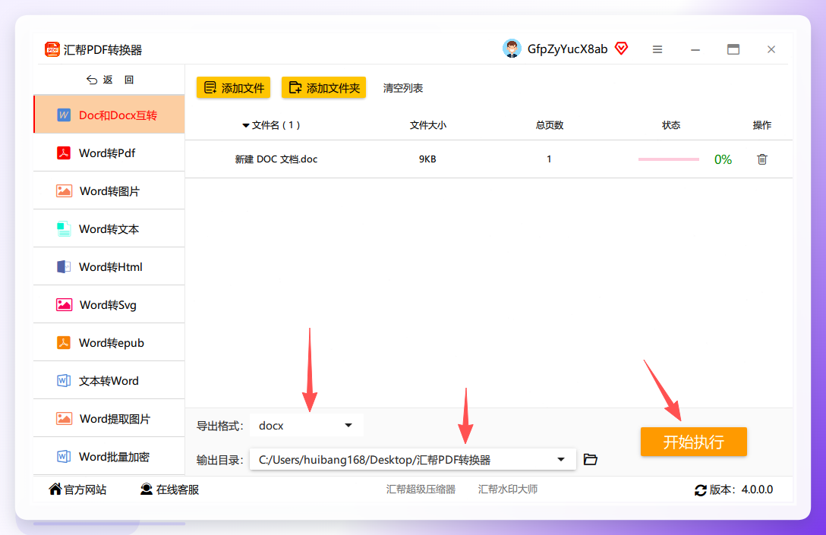Click the Word批量加密 icon
This screenshot has width=826, height=535.
64,457
